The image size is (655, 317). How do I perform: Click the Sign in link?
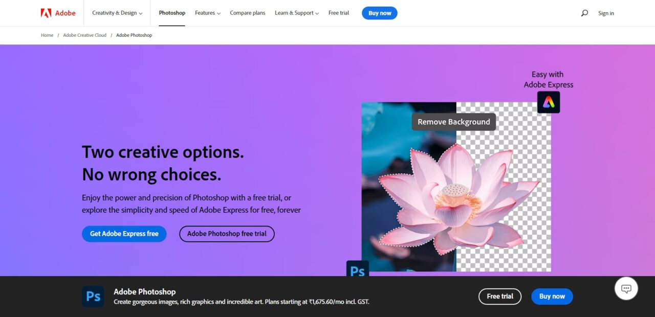coord(606,13)
